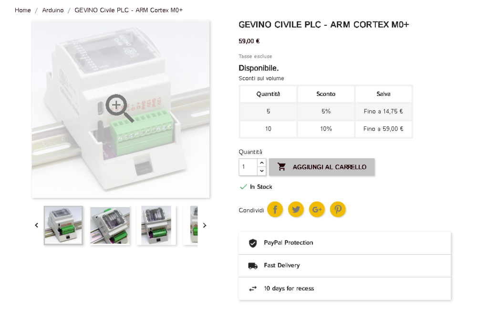Click the recess exchange arrows icon
The image size is (477, 310).
coord(253,289)
